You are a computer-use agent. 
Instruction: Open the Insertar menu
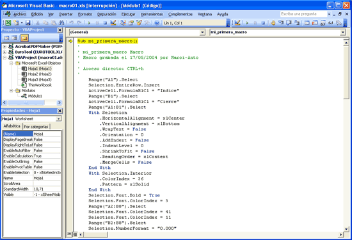tap(66, 14)
